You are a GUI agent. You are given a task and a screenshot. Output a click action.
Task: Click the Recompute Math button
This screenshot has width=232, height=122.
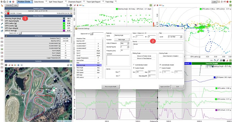[x=111, y=87]
